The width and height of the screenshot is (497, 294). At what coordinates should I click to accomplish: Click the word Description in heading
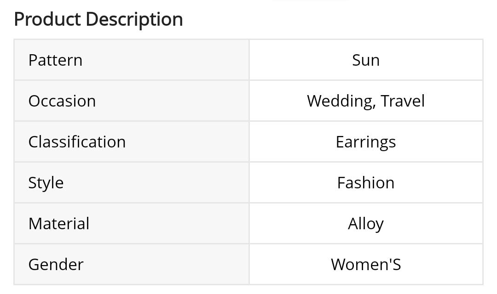pyautogui.click(x=134, y=19)
